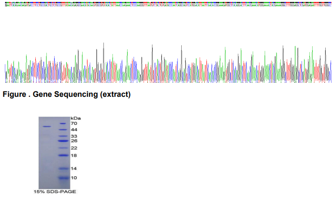Select the 14 kDa marker label
This screenshot has height=197, width=333.
(x=73, y=169)
